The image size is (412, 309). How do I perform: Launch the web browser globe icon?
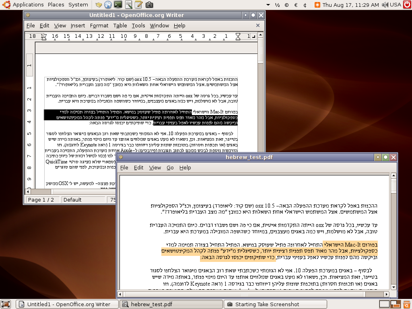(108, 5)
